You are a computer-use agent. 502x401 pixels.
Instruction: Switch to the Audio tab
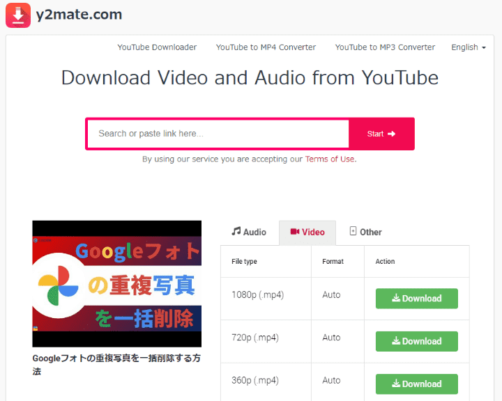(x=249, y=232)
